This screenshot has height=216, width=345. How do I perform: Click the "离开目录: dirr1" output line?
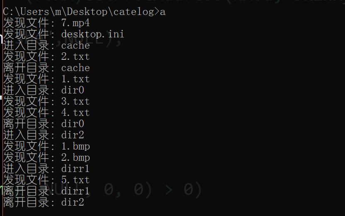point(46,191)
